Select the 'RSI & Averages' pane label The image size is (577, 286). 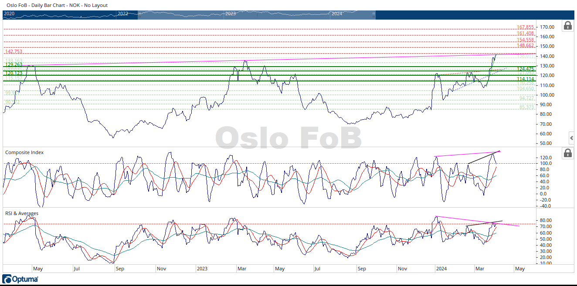tap(22, 213)
